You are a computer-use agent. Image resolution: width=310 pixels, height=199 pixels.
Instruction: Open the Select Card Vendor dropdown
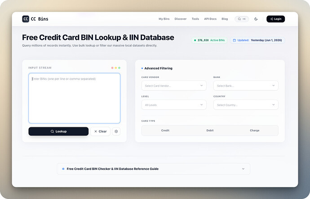(174, 86)
